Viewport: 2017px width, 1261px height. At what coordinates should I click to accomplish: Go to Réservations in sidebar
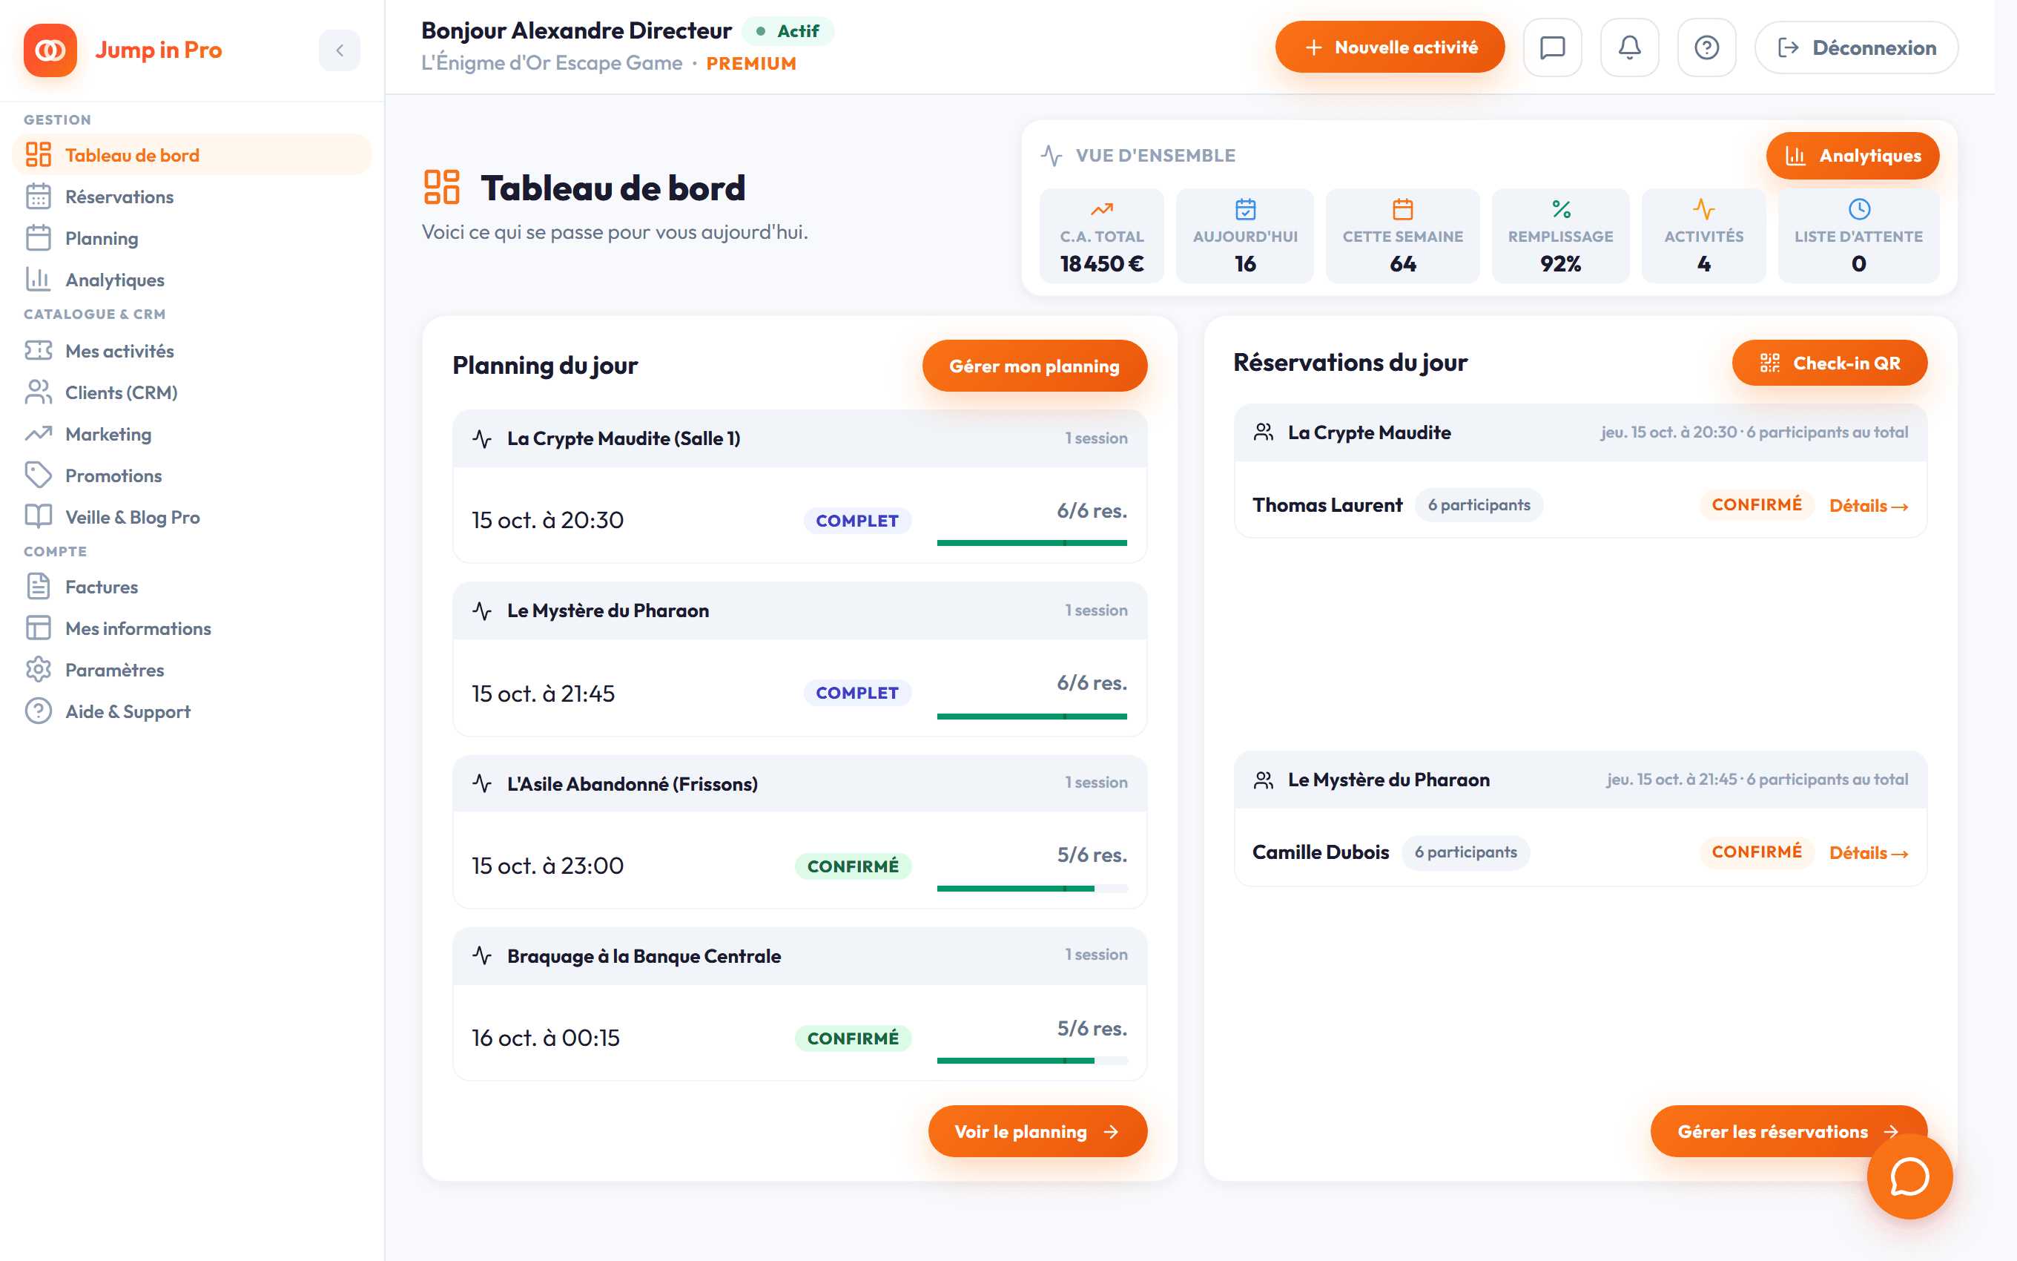coord(193,197)
